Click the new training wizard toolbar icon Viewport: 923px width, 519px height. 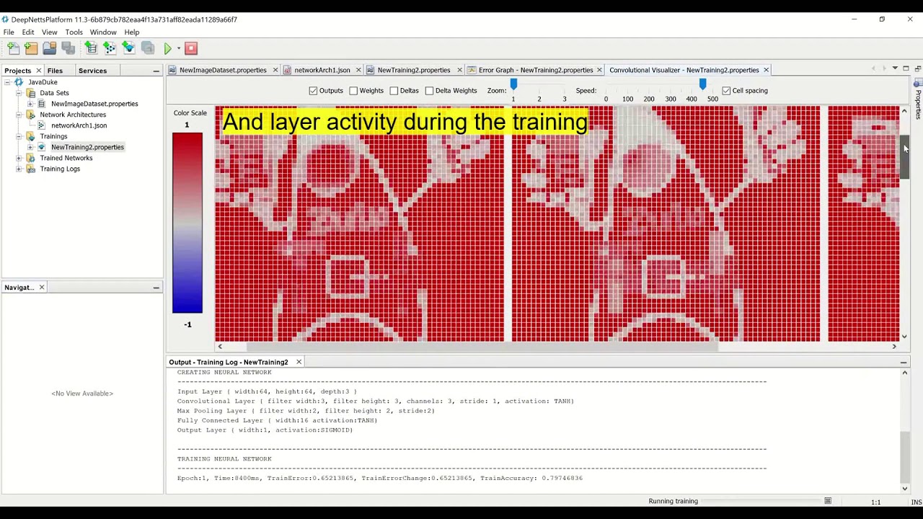(x=128, y=48)
